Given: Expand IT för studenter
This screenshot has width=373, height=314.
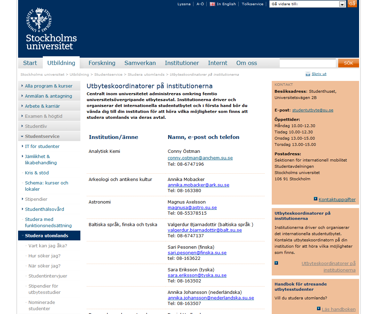Looking at the screenshot, I should point(49,146).
